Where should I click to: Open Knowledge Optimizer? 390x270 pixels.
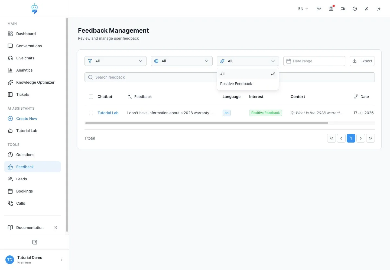tap(32, 82)
